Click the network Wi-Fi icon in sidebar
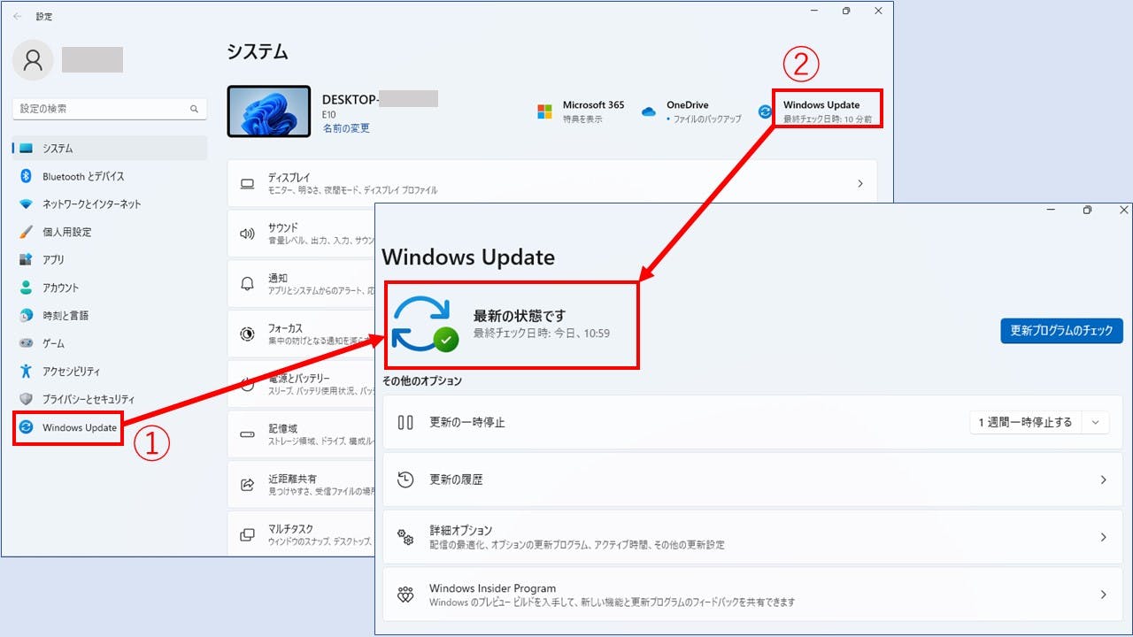Viewport: 1133px width, 637px height. [26, 204]
